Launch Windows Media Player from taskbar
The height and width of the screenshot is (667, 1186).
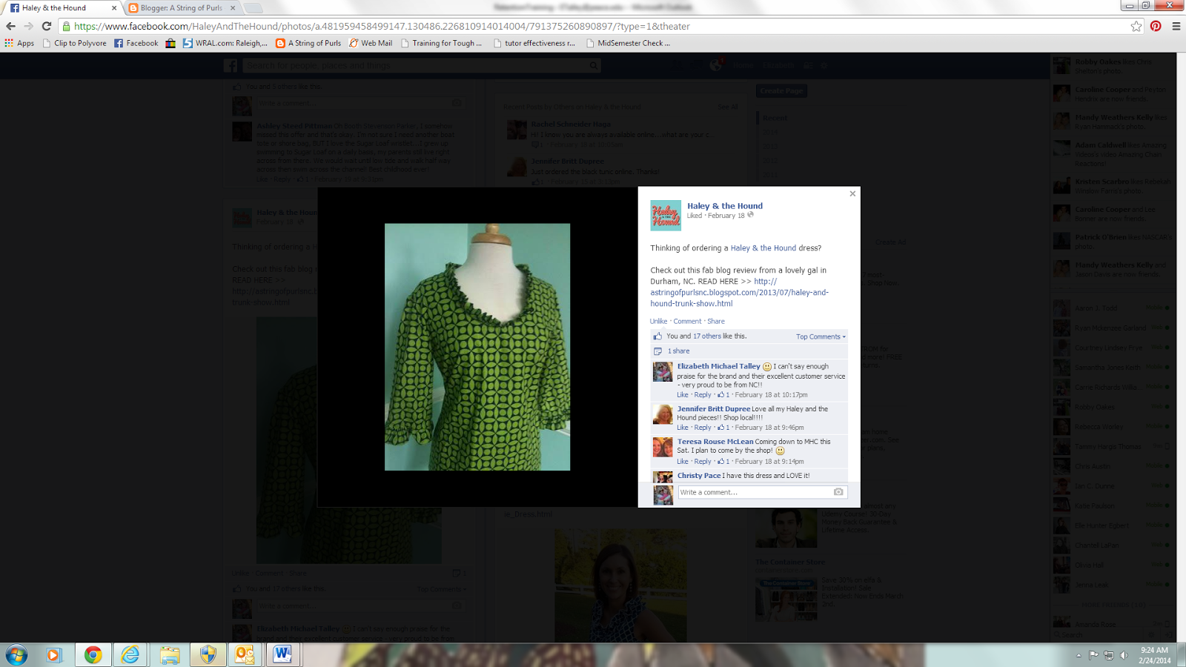pyautogui.click(x=54, y=655)
